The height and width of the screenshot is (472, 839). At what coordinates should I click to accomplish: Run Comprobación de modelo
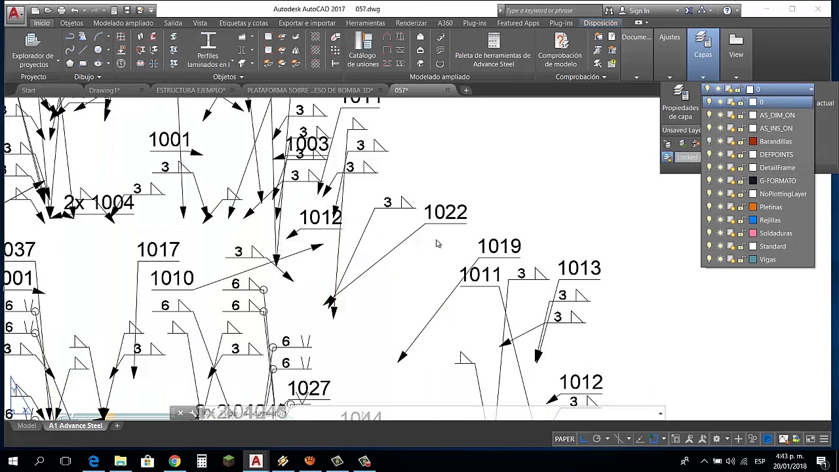(560, 50)
